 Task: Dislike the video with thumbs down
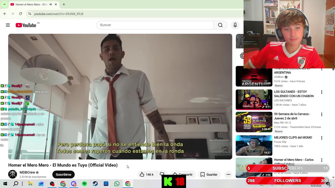162,174
